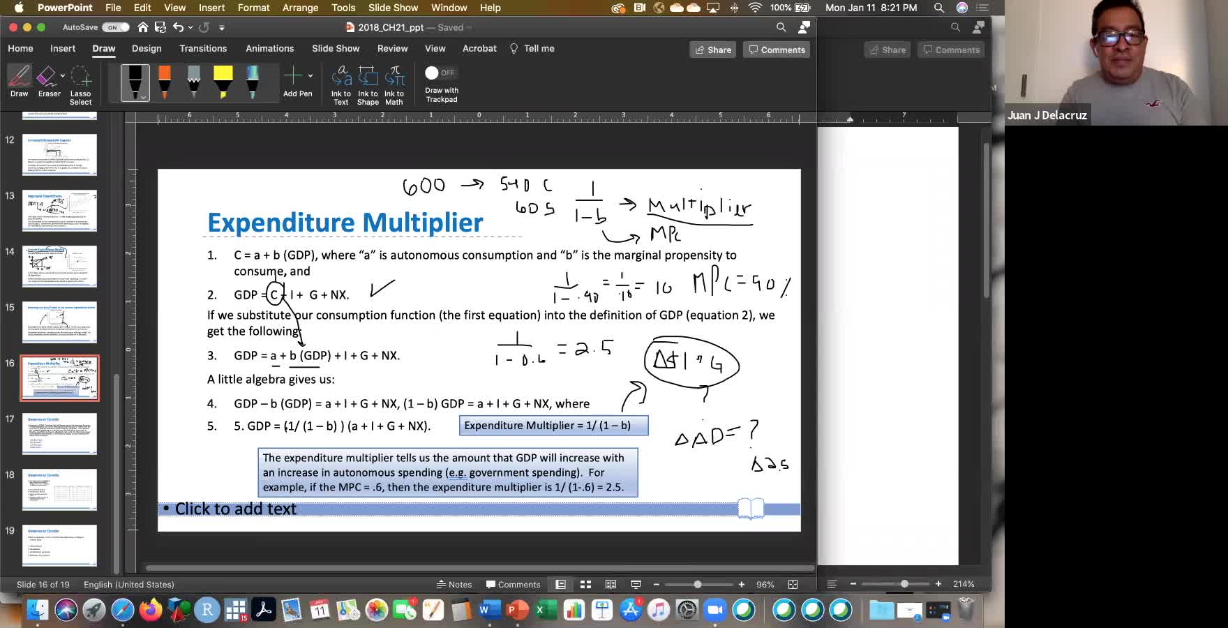Viewport: 1228px width, 628px height.
Task: Switch to Slide Sorter view
Action: [x=585, y=584]
